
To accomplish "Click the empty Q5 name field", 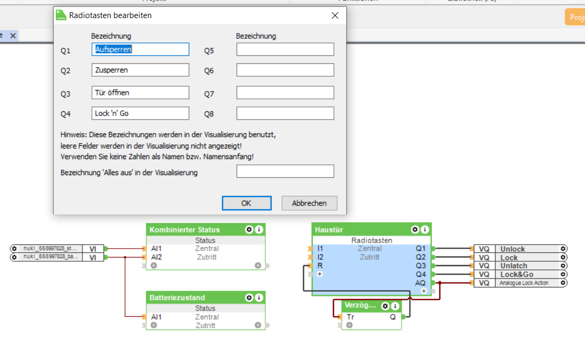I will [285, 49].
